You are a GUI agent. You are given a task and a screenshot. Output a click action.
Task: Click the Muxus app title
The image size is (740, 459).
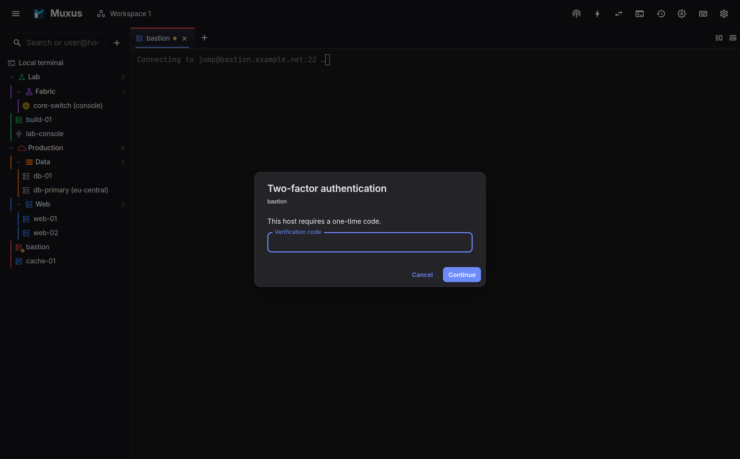coord(66,13)
